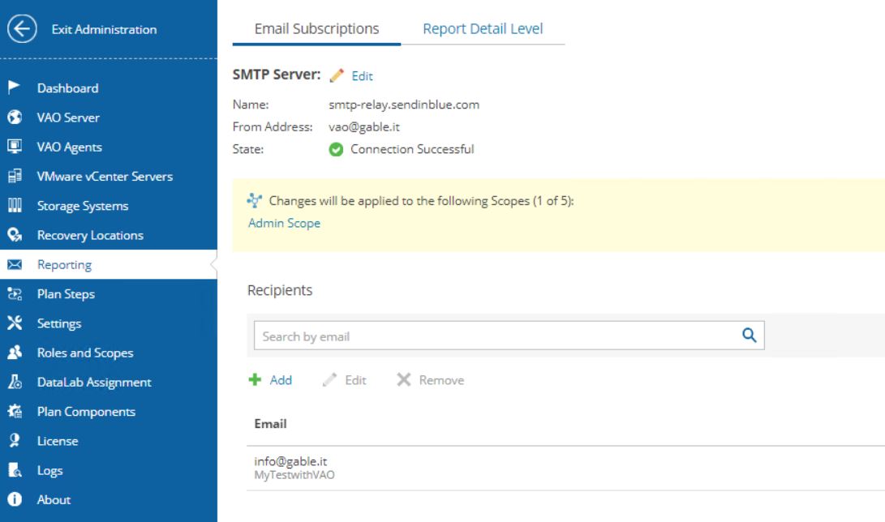Switch to the Email Subscriptions tab
885x522 pixels.
pyautogui.click(x=316, y=28)
